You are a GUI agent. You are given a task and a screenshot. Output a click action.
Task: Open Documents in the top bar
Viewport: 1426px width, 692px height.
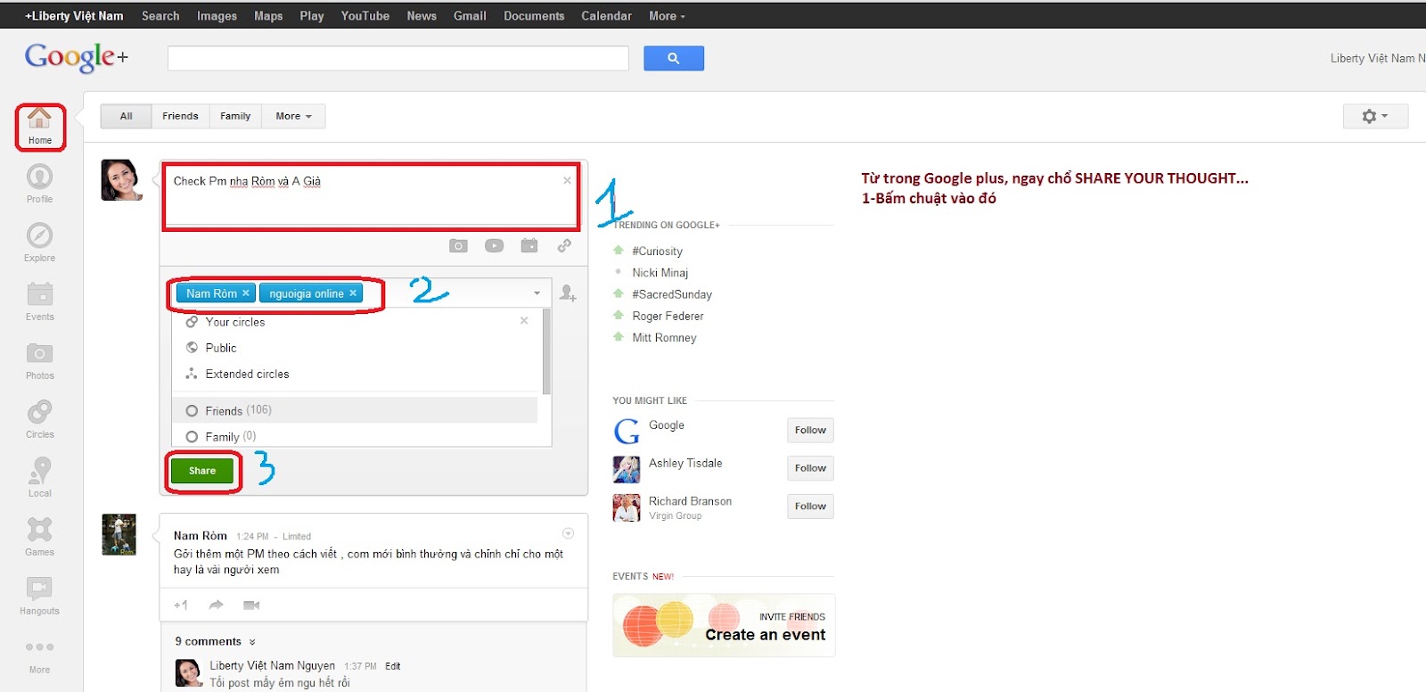click(x=534, y=16)
